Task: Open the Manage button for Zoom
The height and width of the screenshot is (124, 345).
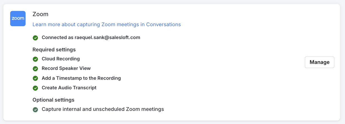Action: [x=319, y=62]
